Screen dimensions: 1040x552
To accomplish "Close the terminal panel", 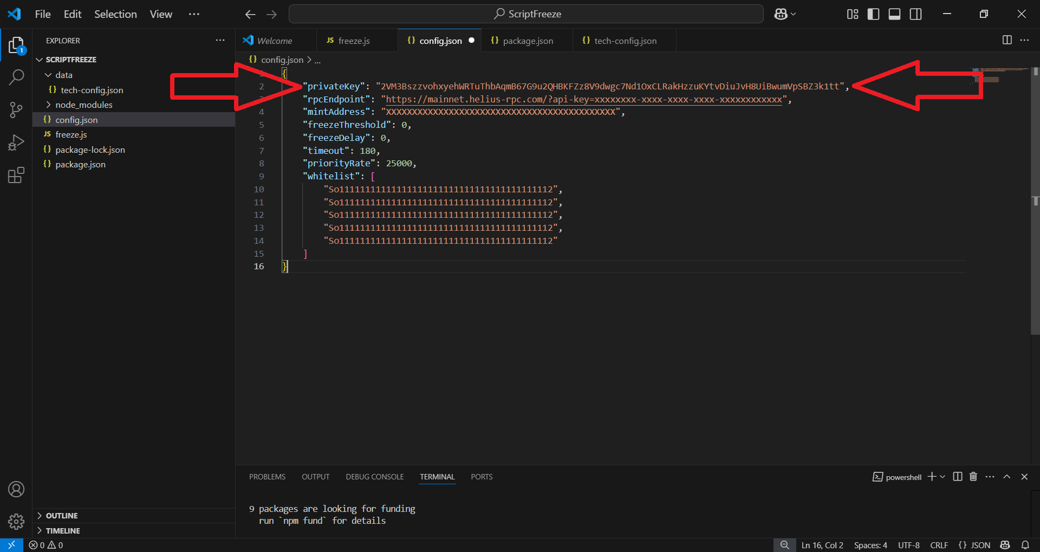I will pyautogui.click(x=1024, y=477).
